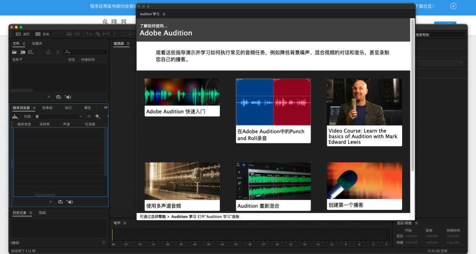Click the Status (状态) column header
Viewport: 476px width, 254px height.
click(72, 60)
